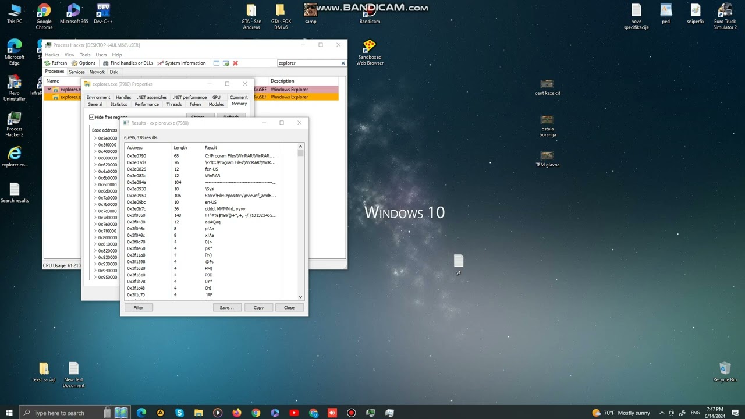Expand memory region 0x930000
Screen dimensions: 745x419
point(95,264)
